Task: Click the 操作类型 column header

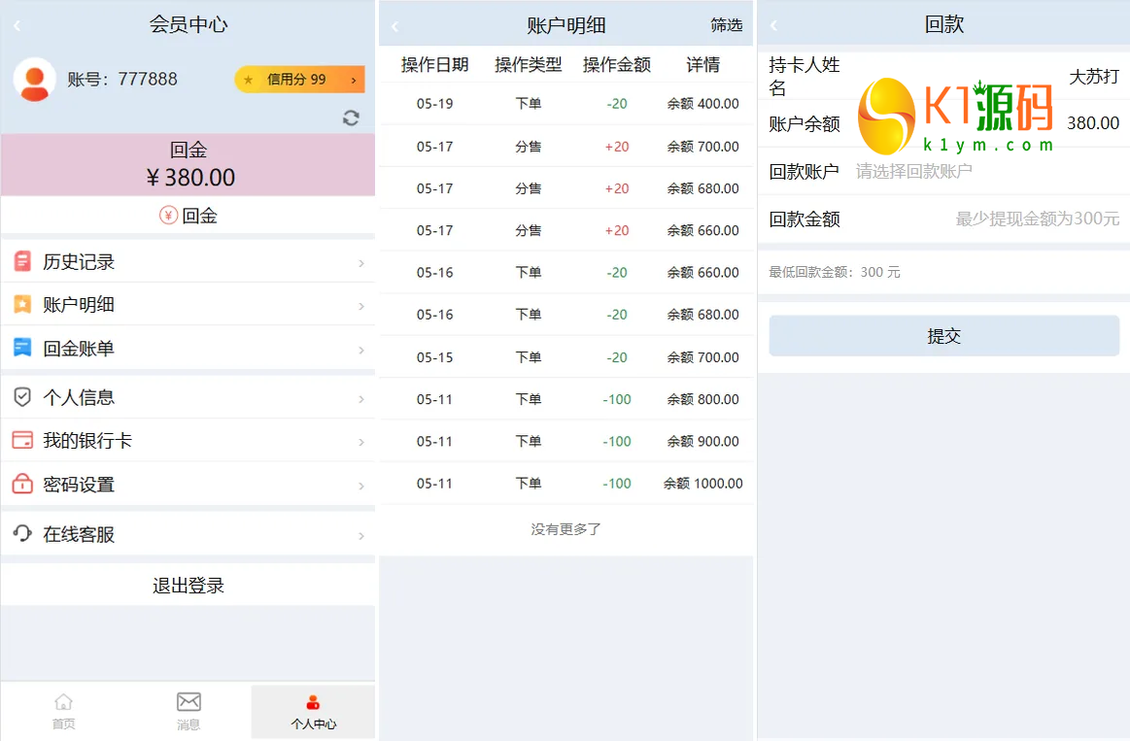Action: click(529, 65)
